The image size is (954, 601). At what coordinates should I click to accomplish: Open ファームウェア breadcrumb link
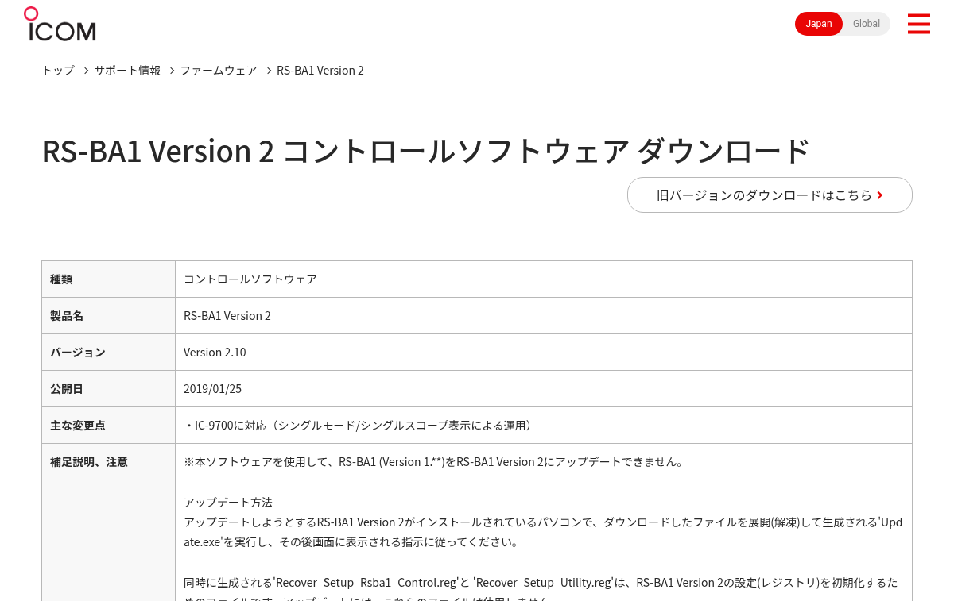tap(219, 71)
